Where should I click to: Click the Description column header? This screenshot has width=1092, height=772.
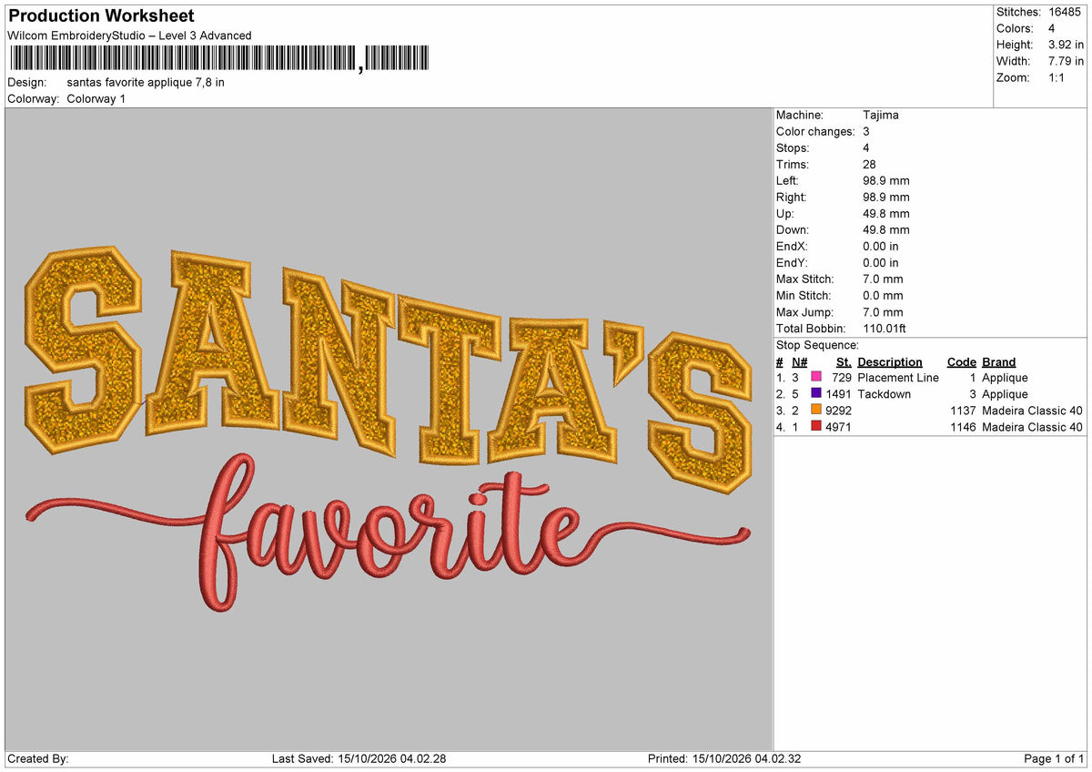coord(890,361)
